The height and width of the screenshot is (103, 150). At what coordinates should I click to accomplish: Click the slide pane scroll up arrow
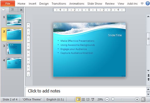[148, 16]
